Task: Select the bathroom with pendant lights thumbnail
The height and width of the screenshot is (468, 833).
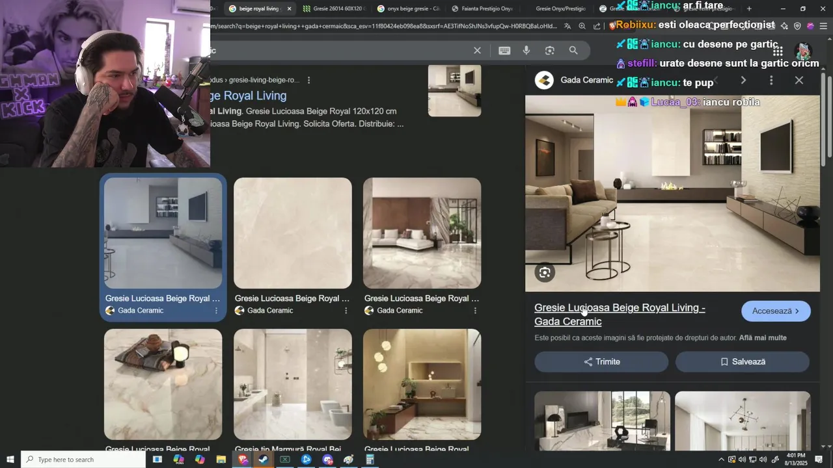Action: pos(422,384)
